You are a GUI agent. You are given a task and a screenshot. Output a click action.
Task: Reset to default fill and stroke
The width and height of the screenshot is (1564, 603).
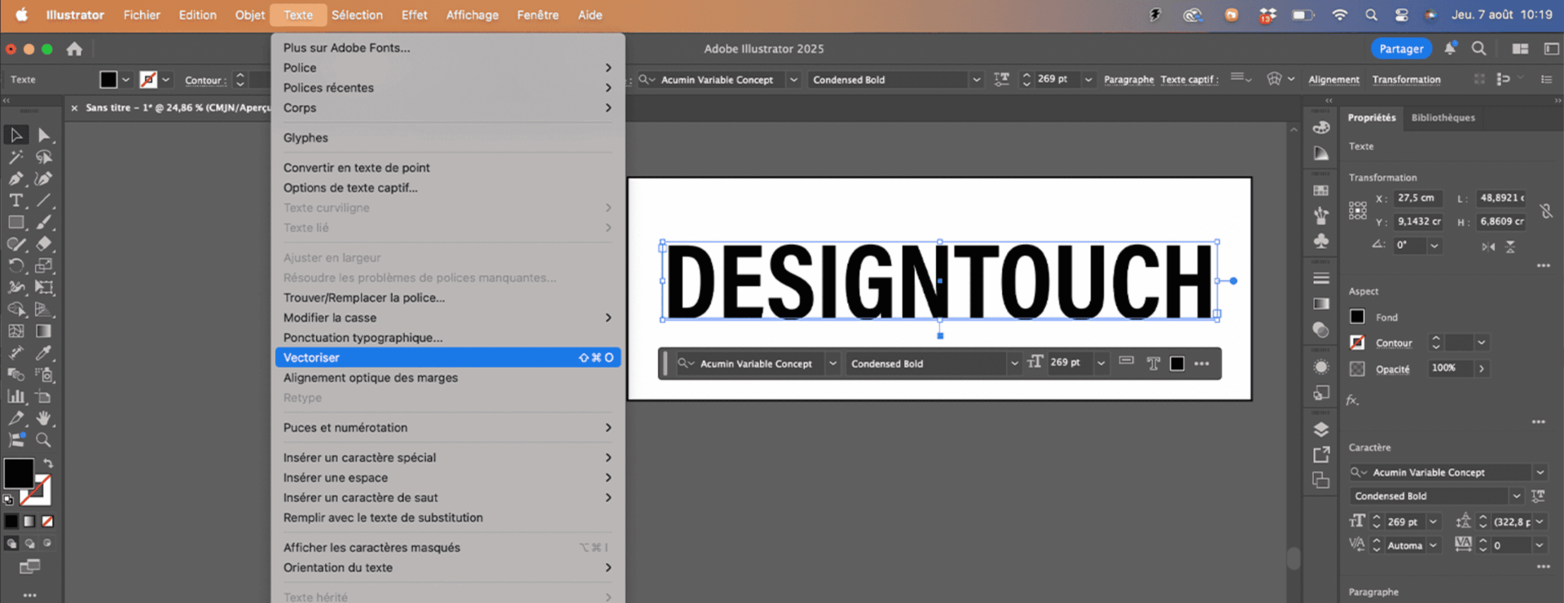point(8,500)
